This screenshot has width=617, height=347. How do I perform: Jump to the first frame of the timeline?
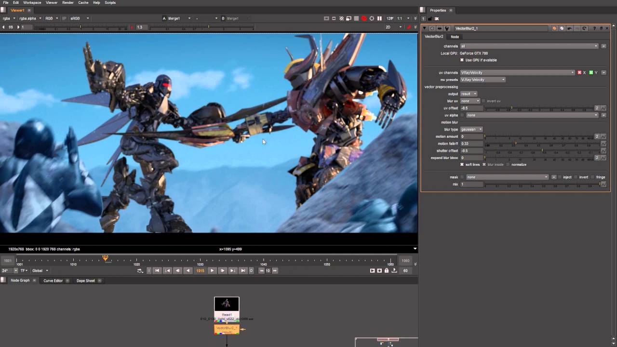point(157,271)
